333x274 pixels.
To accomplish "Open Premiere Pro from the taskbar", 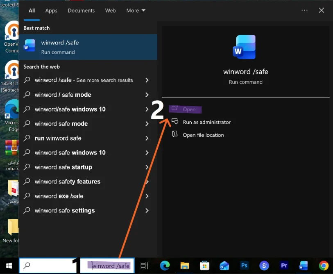I will [x=284, y=265].
